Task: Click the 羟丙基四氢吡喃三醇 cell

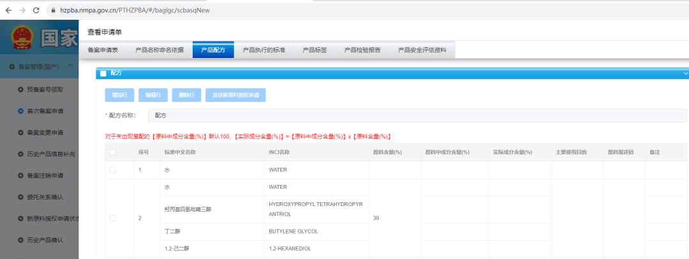Action: click(x=212, y=209)
